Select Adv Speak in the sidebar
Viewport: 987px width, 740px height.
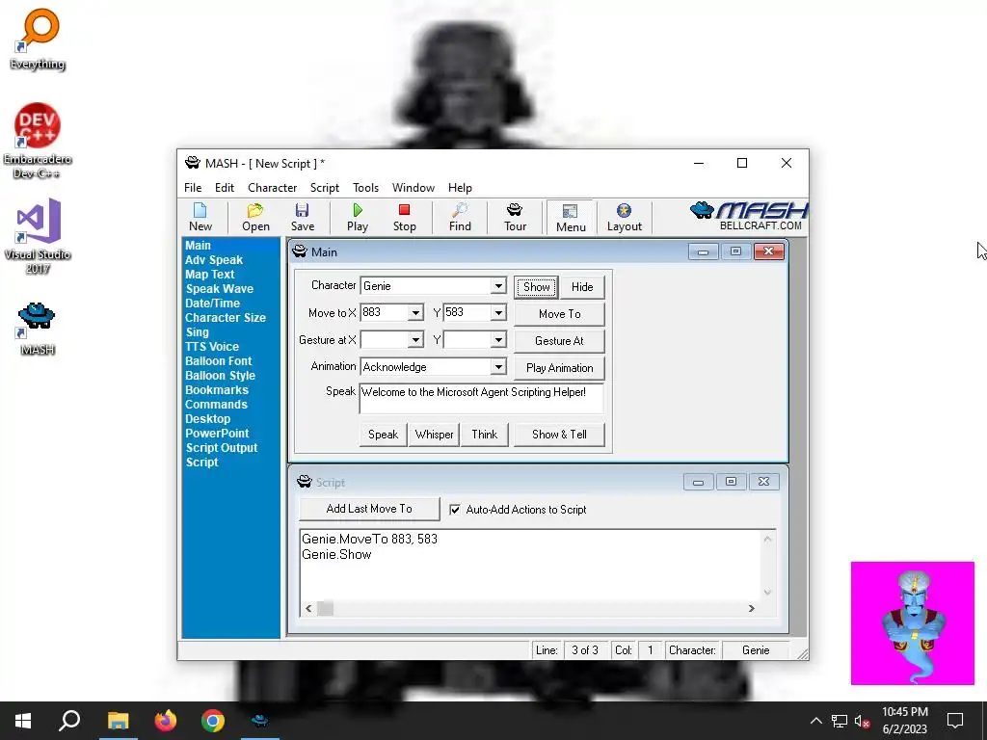click(x=213, y=260)
